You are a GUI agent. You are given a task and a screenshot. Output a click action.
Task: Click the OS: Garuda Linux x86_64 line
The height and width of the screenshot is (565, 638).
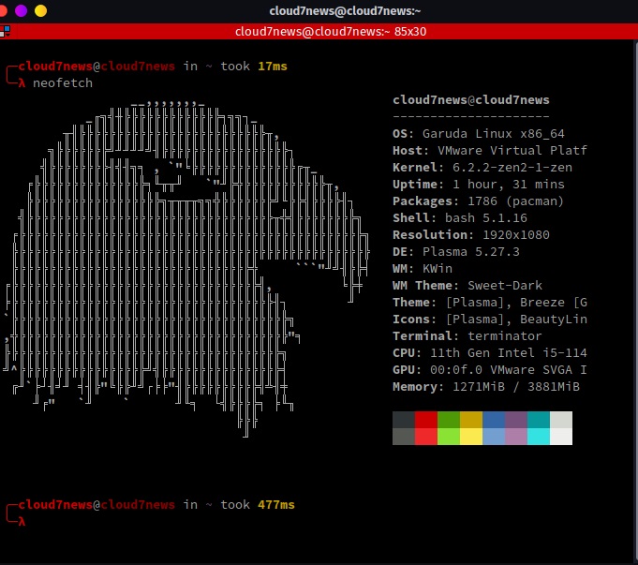(478, 134)
